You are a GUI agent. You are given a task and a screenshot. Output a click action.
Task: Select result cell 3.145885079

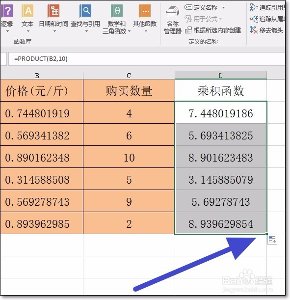click(221, 179)
